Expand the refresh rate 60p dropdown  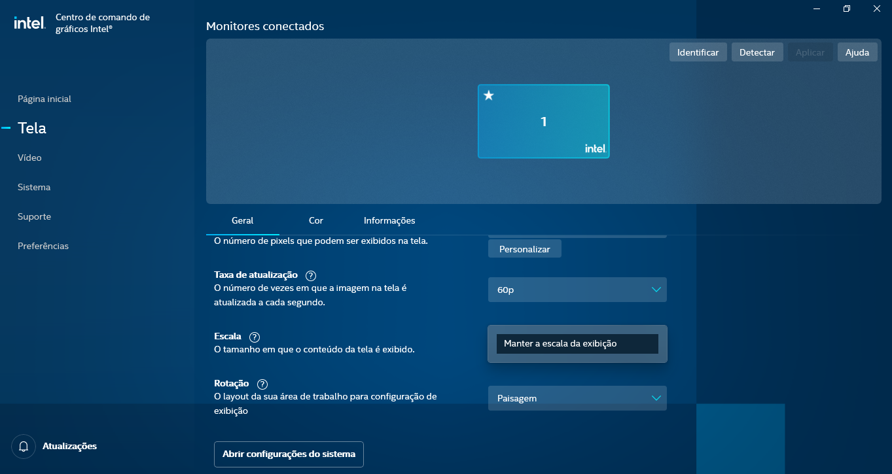(577, 290)
